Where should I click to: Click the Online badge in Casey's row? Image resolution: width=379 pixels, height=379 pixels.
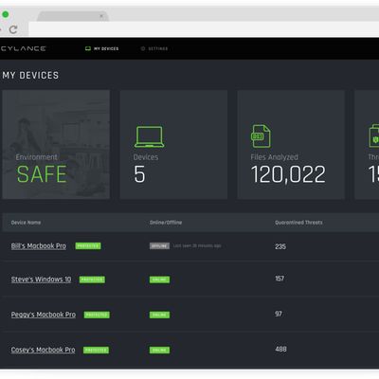coord(159,350)
